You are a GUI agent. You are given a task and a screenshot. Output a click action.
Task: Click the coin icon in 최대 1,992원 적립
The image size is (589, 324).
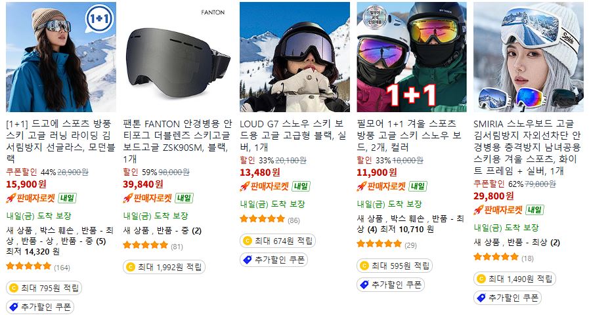click(131, 267)
